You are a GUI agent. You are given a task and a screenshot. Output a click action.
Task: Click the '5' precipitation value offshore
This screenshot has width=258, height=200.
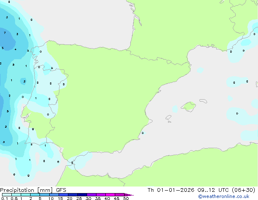pos(2,48)
